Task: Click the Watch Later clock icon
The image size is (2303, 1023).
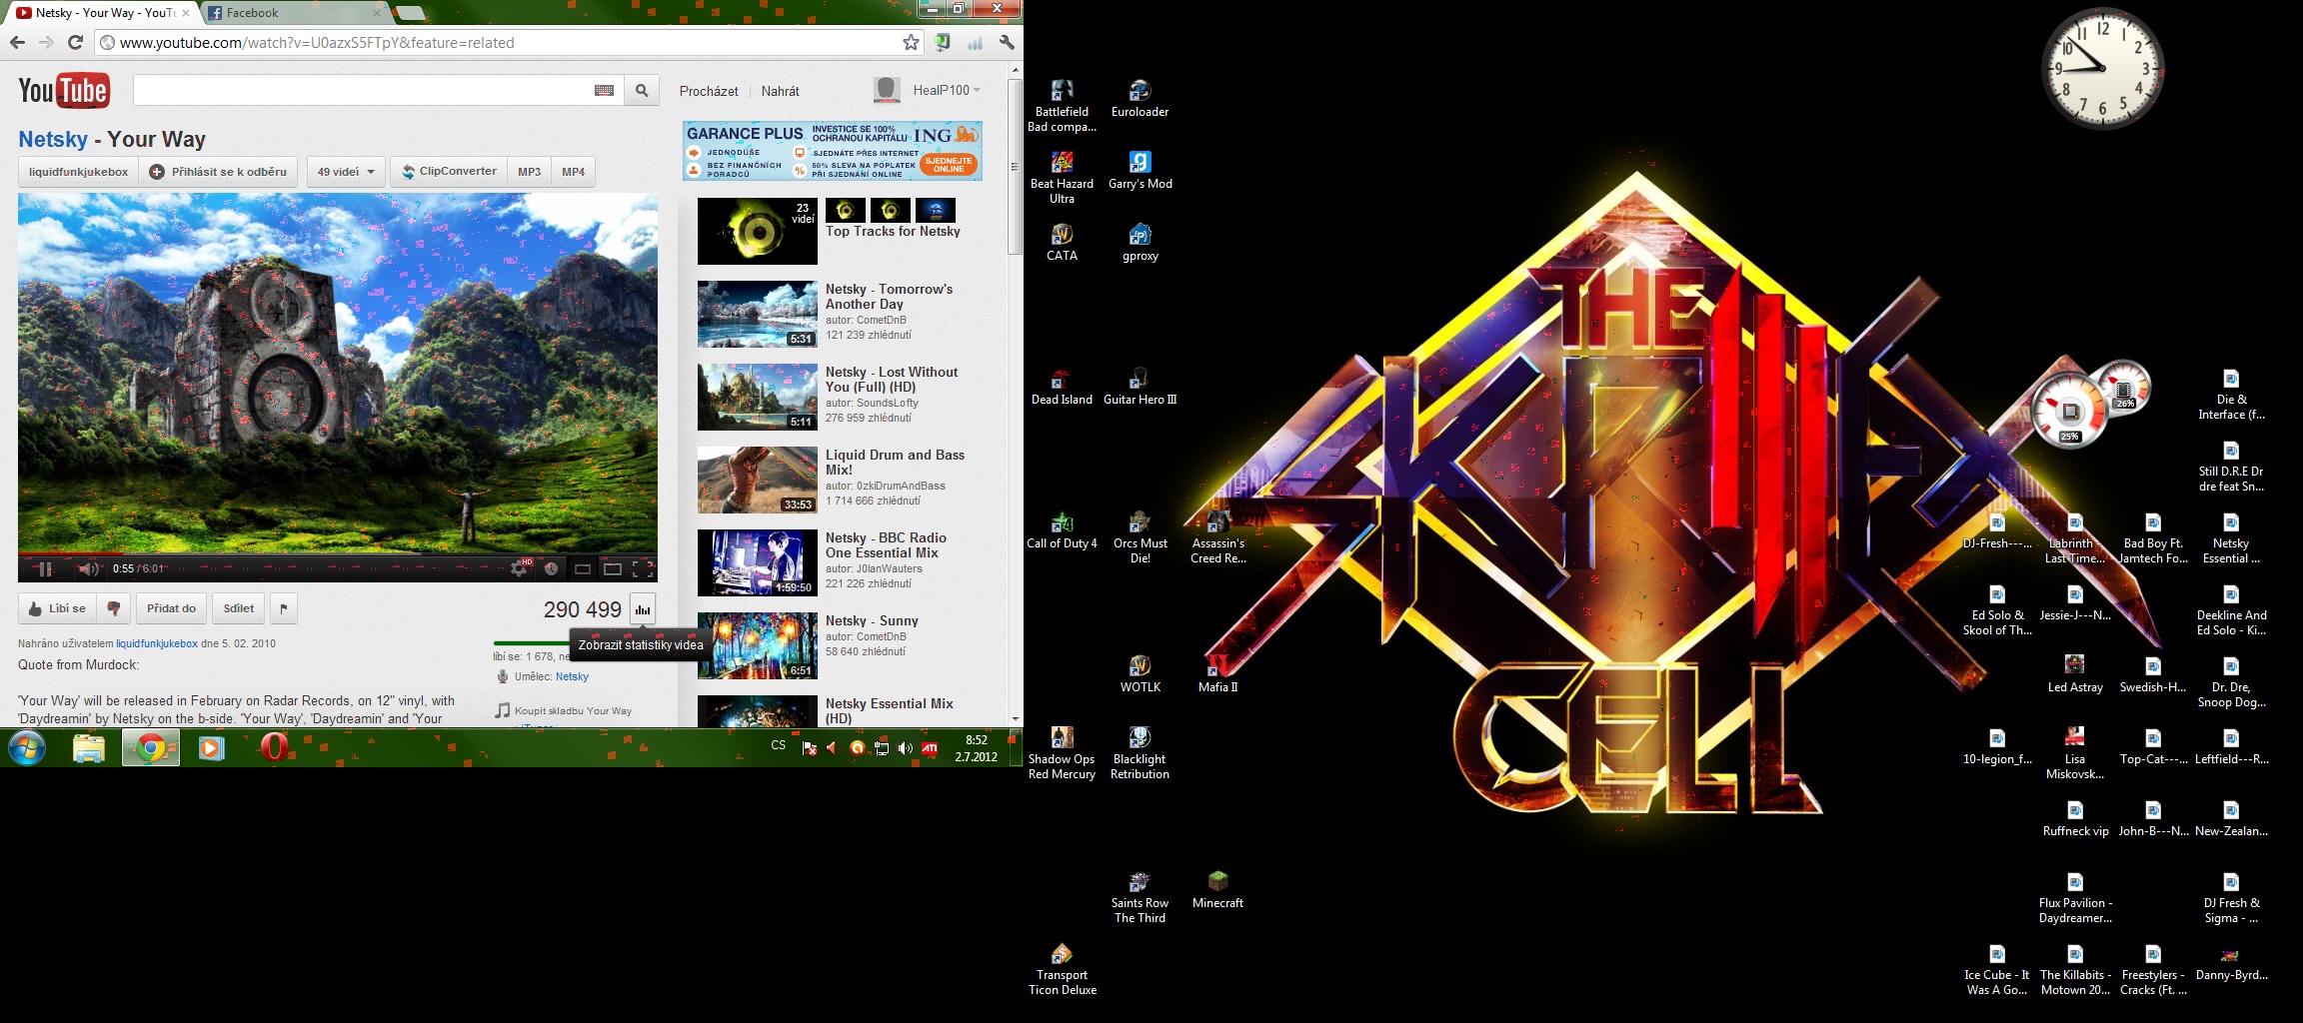Action: (551, 568)
